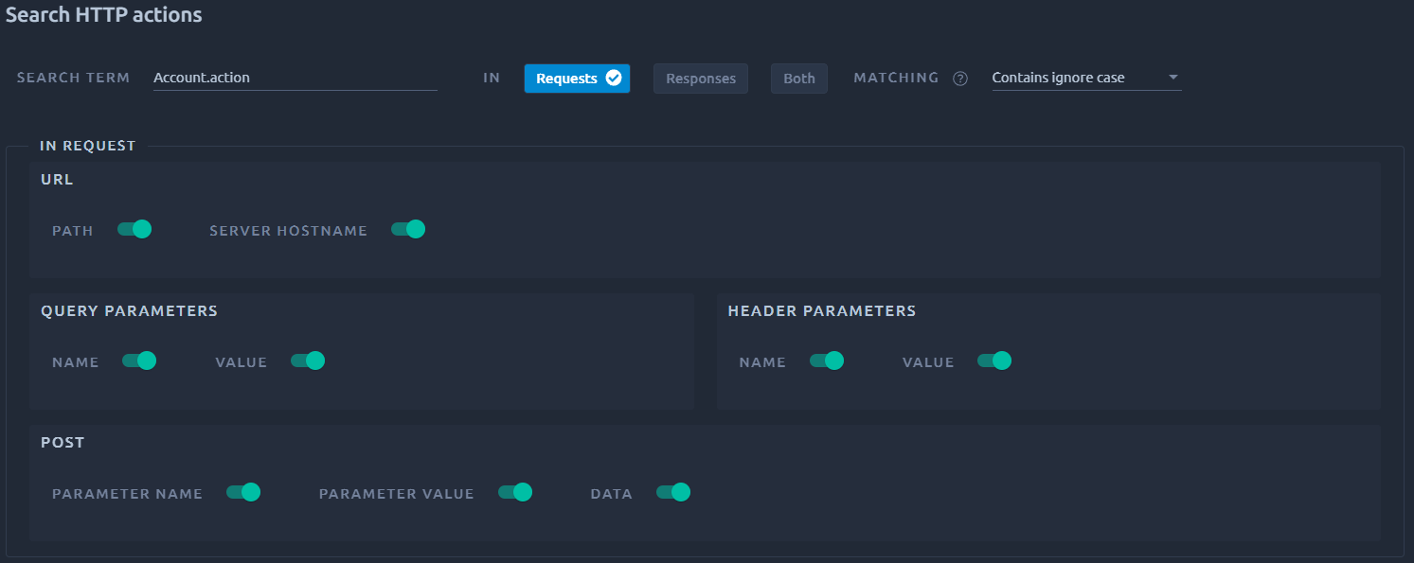Click the Search HTTP actions heading
Viewport: 1414px width, 563px height.
coord(104,14)
